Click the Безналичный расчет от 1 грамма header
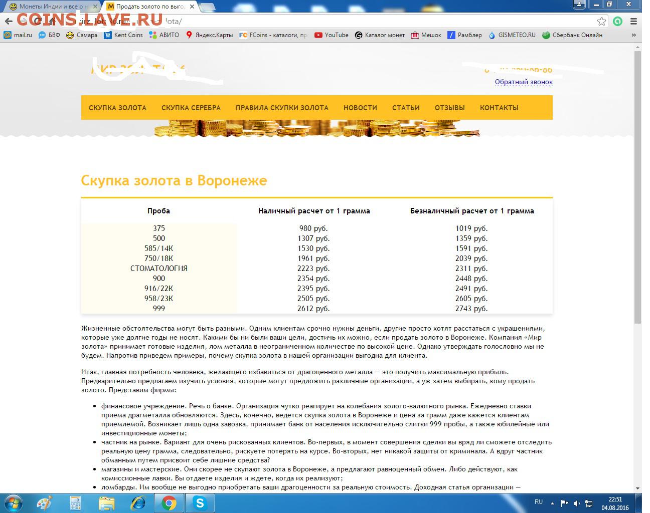 (472, 211)
